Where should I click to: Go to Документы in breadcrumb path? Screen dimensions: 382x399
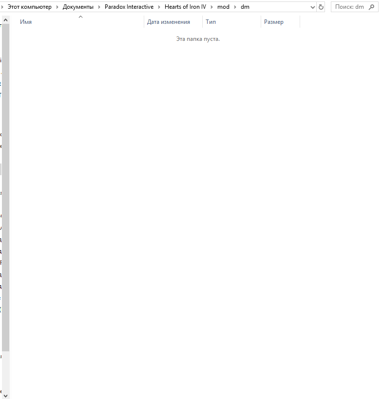point(78,7)
